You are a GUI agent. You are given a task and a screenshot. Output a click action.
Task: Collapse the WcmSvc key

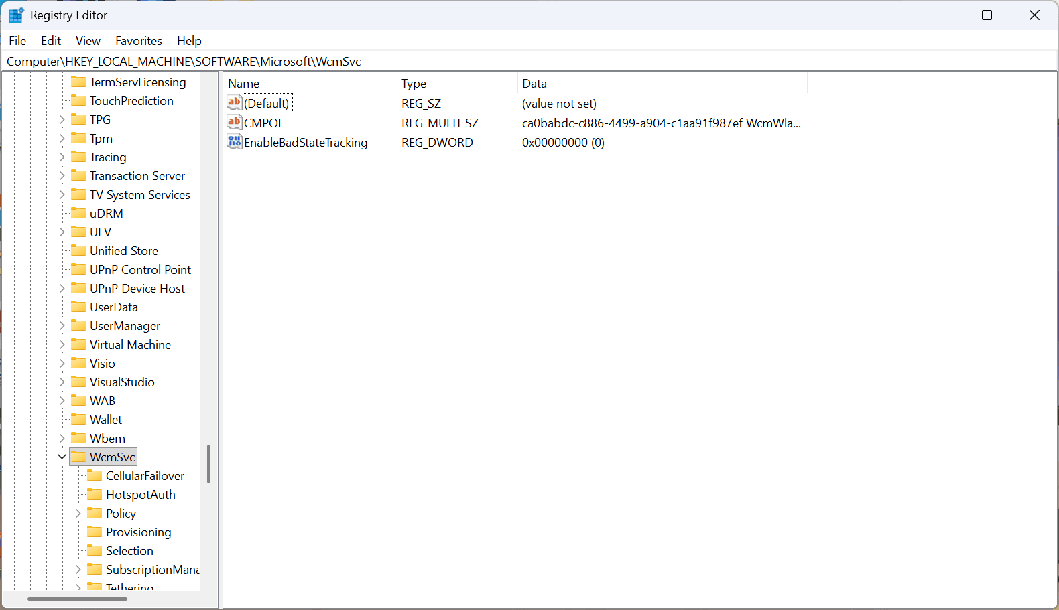click(62, 457)
